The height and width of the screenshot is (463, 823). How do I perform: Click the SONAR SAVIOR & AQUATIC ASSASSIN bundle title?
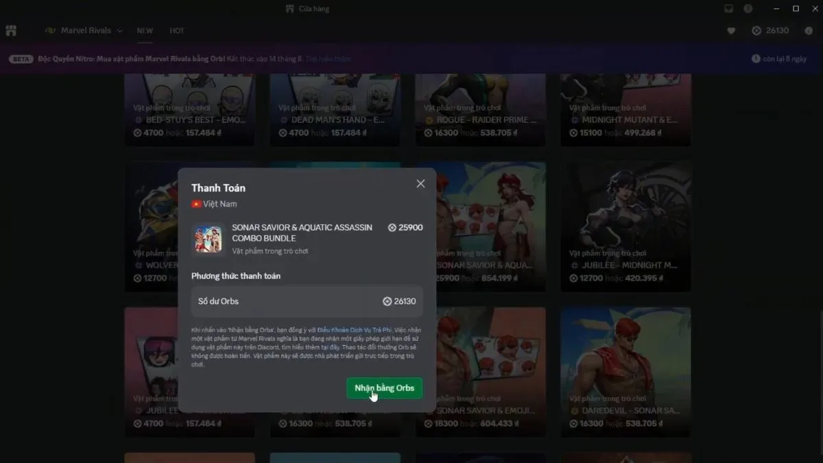(x=302, y=233)
